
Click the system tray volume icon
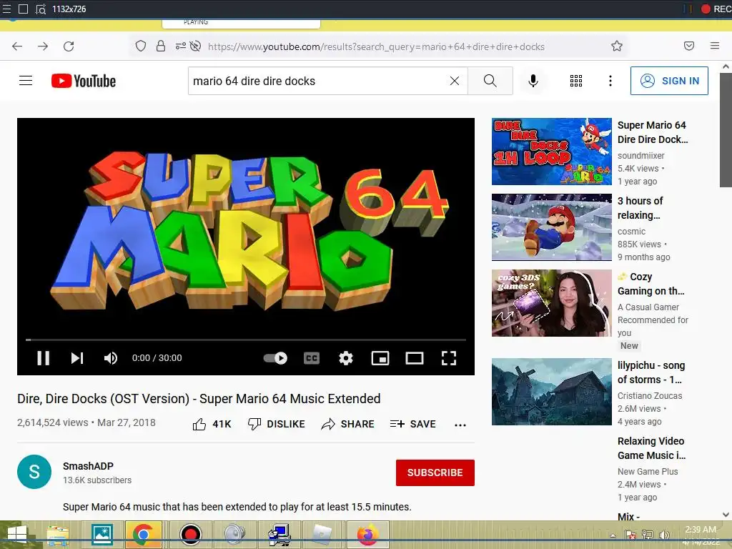(664, 535)
